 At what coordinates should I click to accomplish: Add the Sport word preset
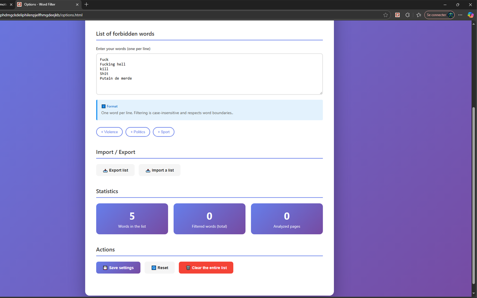163,132
